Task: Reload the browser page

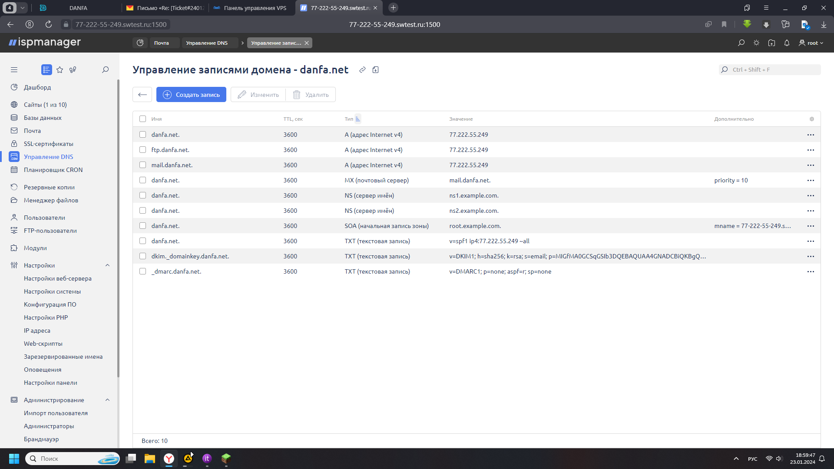Action: click(49, 25)
